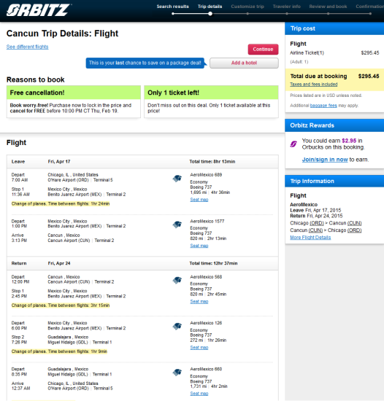Click the Add a hotel button

pyautogui.click(x=244, y=63)
